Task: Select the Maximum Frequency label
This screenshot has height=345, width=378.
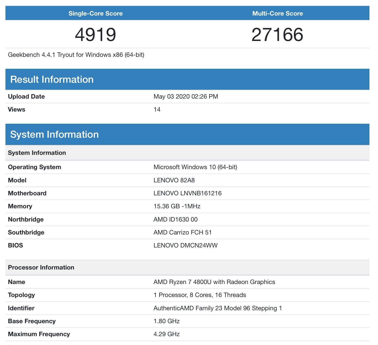Action: click(39, 334)
